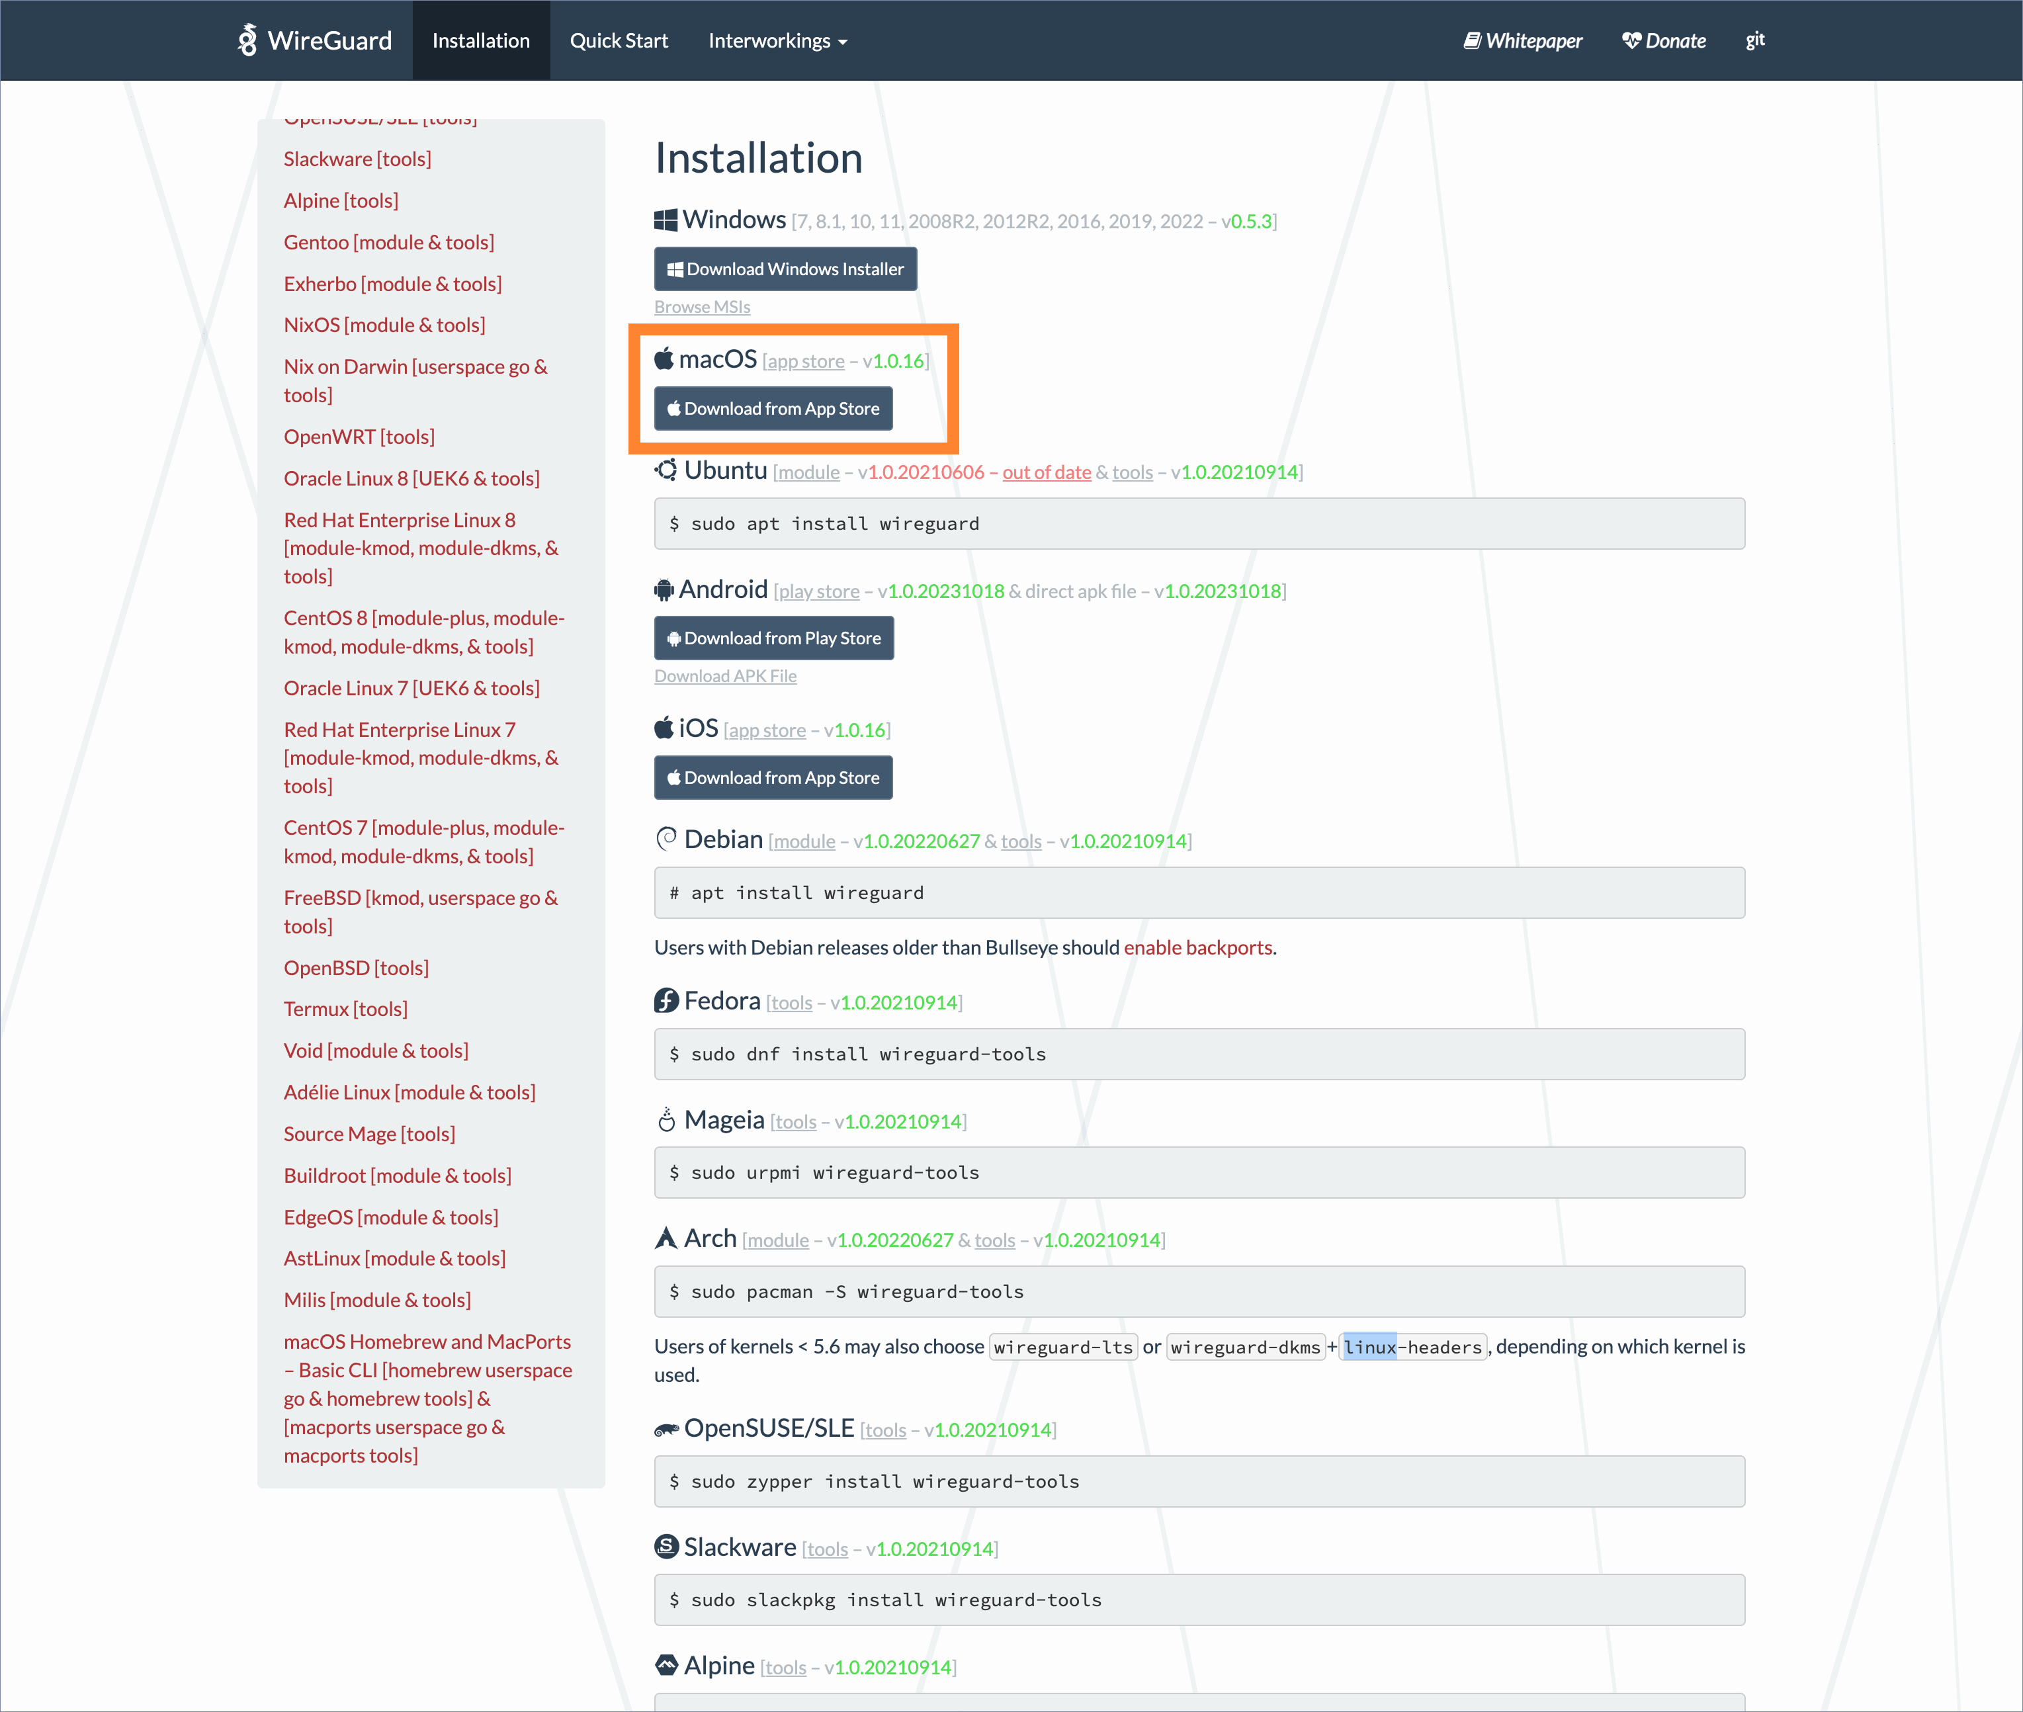
Task: Click the Windows logo icon beside Windows heading
Action: (x=665, y=220)
